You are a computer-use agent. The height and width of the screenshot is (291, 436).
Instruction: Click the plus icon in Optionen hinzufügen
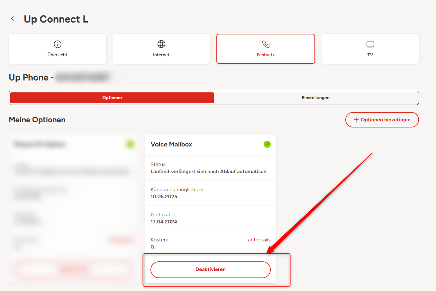356,120
